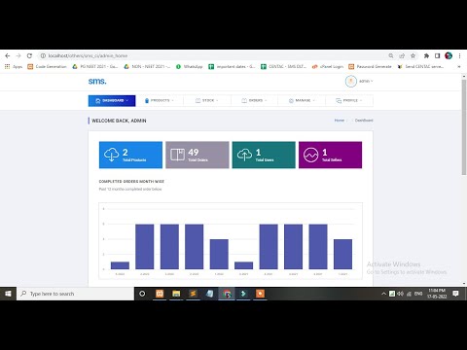Click the zoom magnifier icon in address bar
Viewport: 467px width, 350px height.
click(x=391, y=55)
